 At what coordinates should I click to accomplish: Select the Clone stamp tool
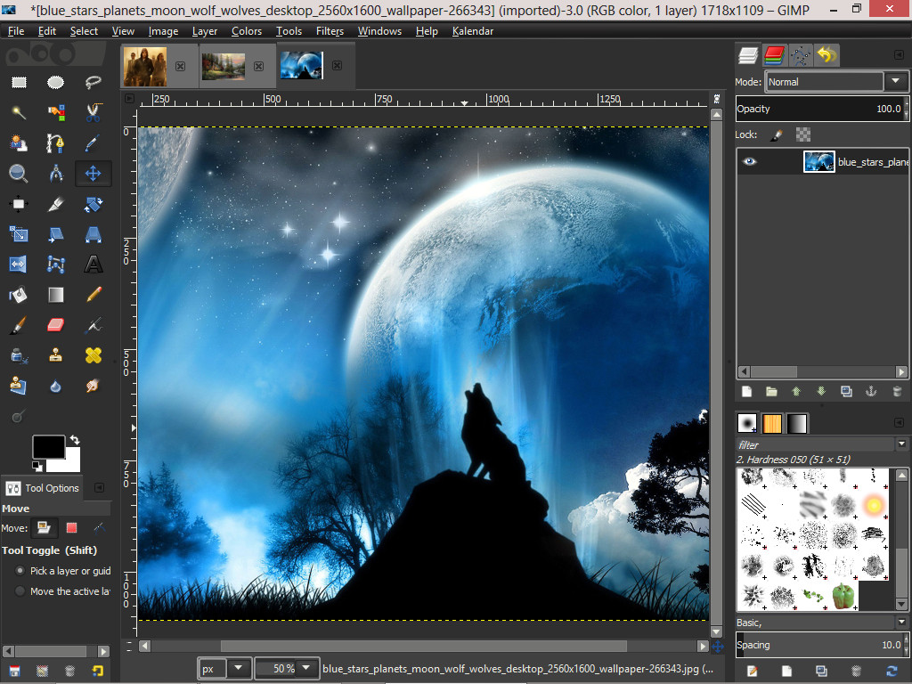click(56, 355)
